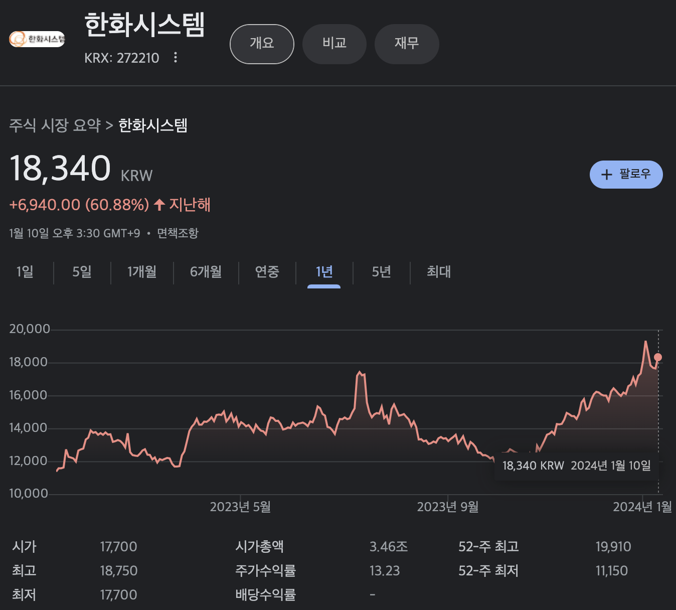Switch to the 비교 tab
Screen dimensions: 676x610
tap(334, 44)
